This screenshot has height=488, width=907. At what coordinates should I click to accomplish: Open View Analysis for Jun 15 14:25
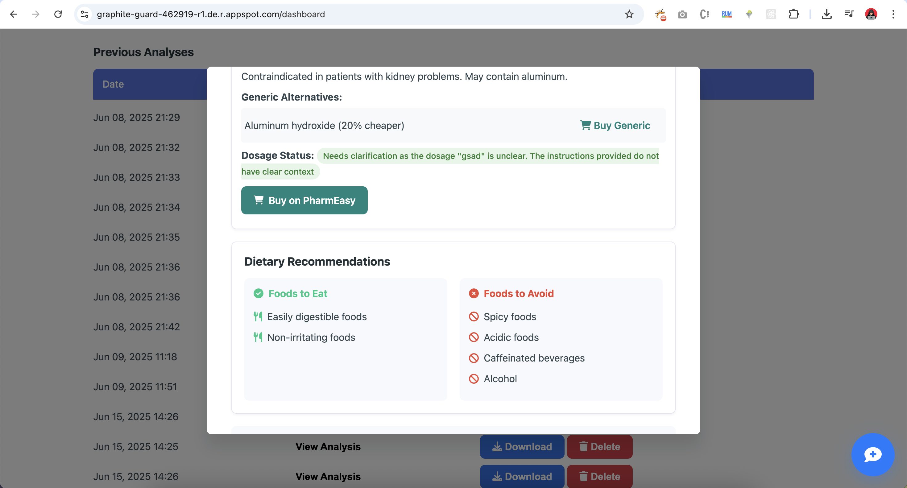point(328,446)
